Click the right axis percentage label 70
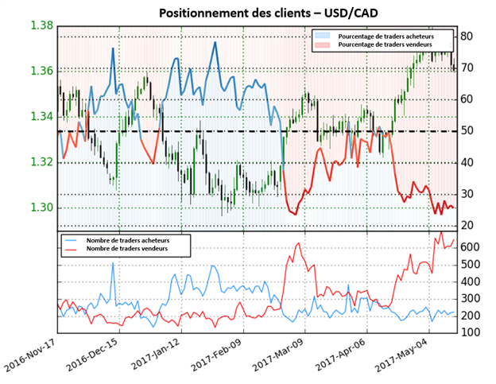This screenshot has height=384, width=496. pos(467,68)
